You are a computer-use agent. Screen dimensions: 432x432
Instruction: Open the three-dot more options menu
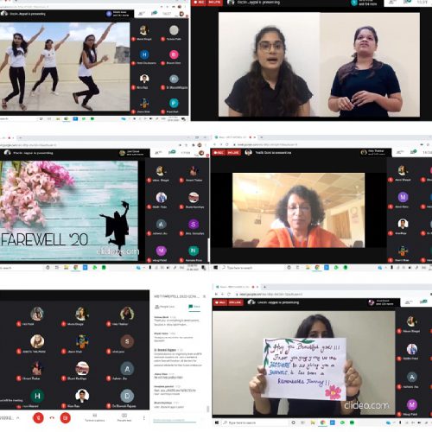click(x=144, y=418)
